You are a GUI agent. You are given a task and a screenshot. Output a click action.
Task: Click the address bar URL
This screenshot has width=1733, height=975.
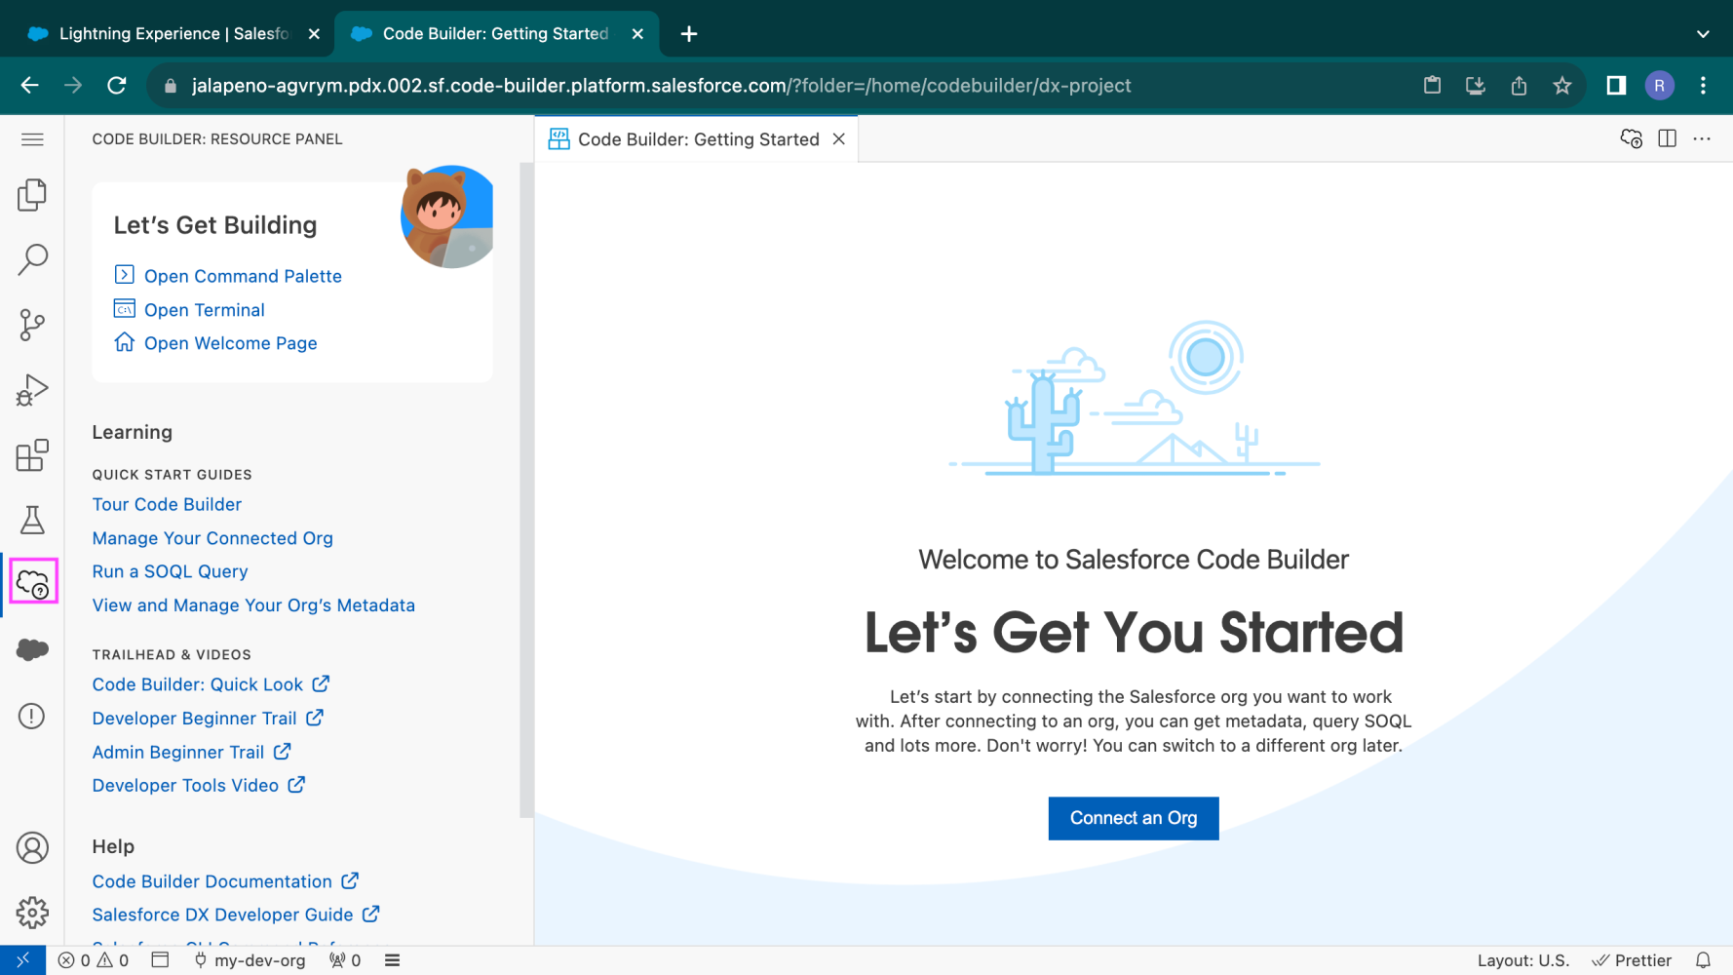(x=661, y=86)
